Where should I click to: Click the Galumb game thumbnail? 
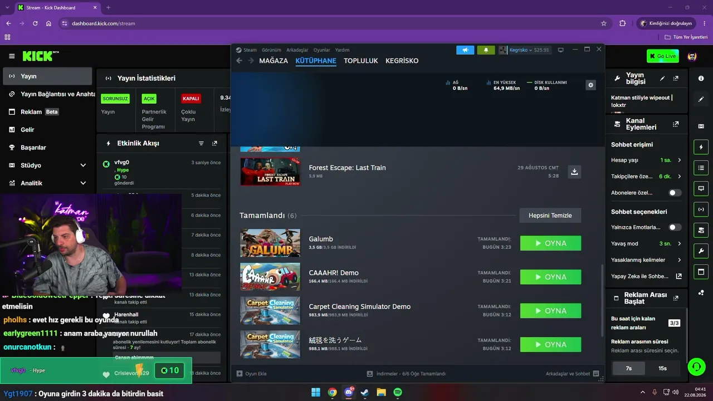(x=270, y=243)
